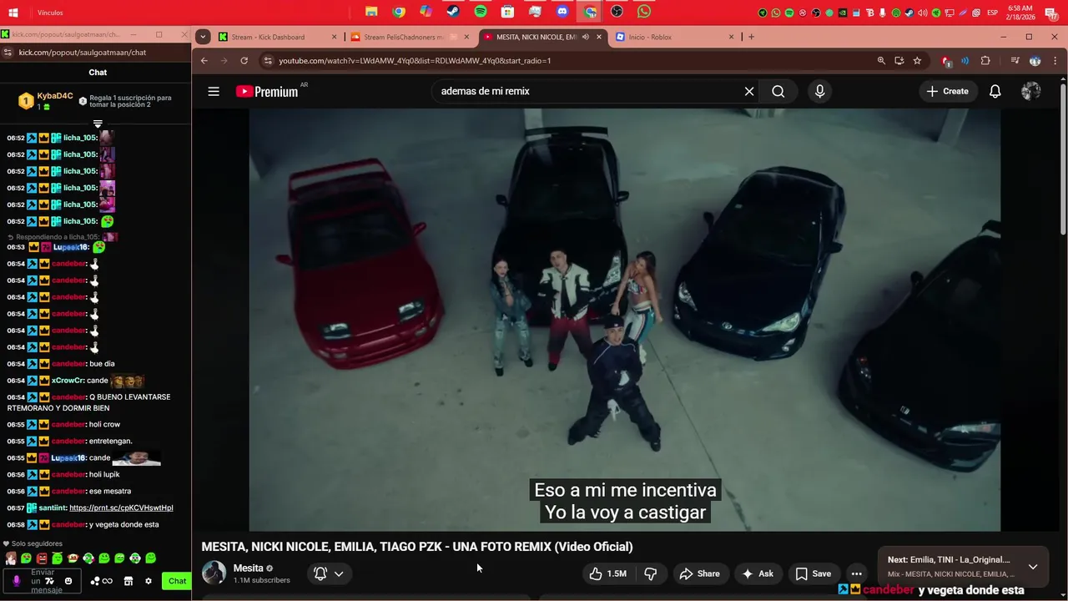Click the YouTube address bar URL
This screenshot has height=601, width=1068.
click(x=415, y=61)
